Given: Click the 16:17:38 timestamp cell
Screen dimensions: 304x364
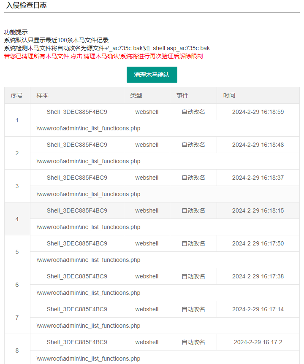Looking at the screenshot, I should pyautogui.click(x=258, y=276).
